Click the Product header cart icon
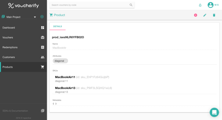 (x=51, y=15)
